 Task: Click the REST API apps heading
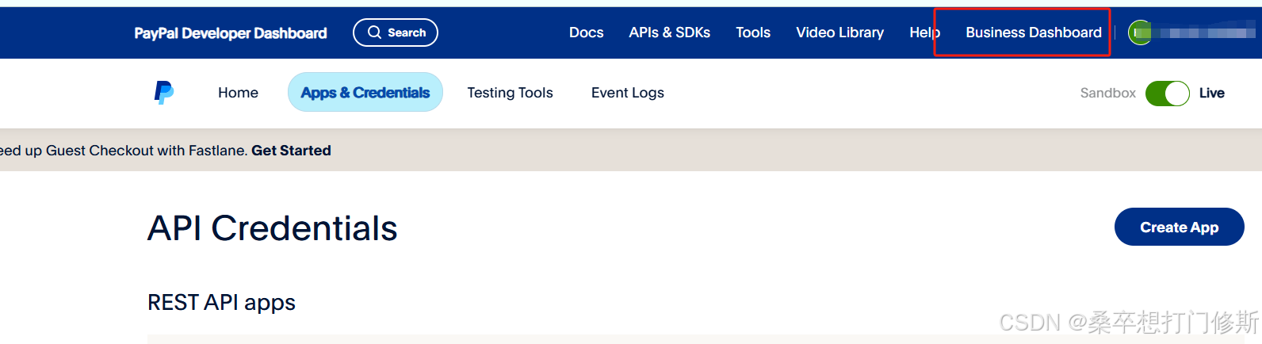[x=221, y=303]
